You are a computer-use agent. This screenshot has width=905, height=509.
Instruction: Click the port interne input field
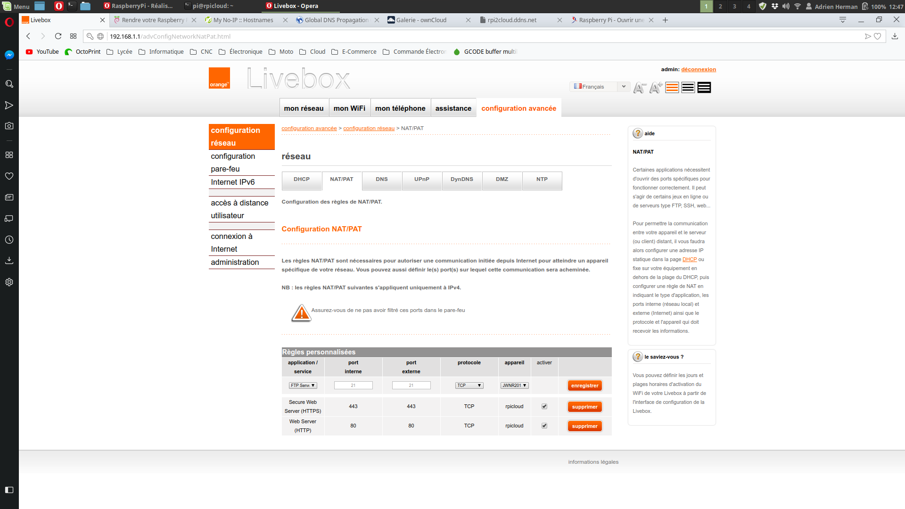click(x=353, y=386)
